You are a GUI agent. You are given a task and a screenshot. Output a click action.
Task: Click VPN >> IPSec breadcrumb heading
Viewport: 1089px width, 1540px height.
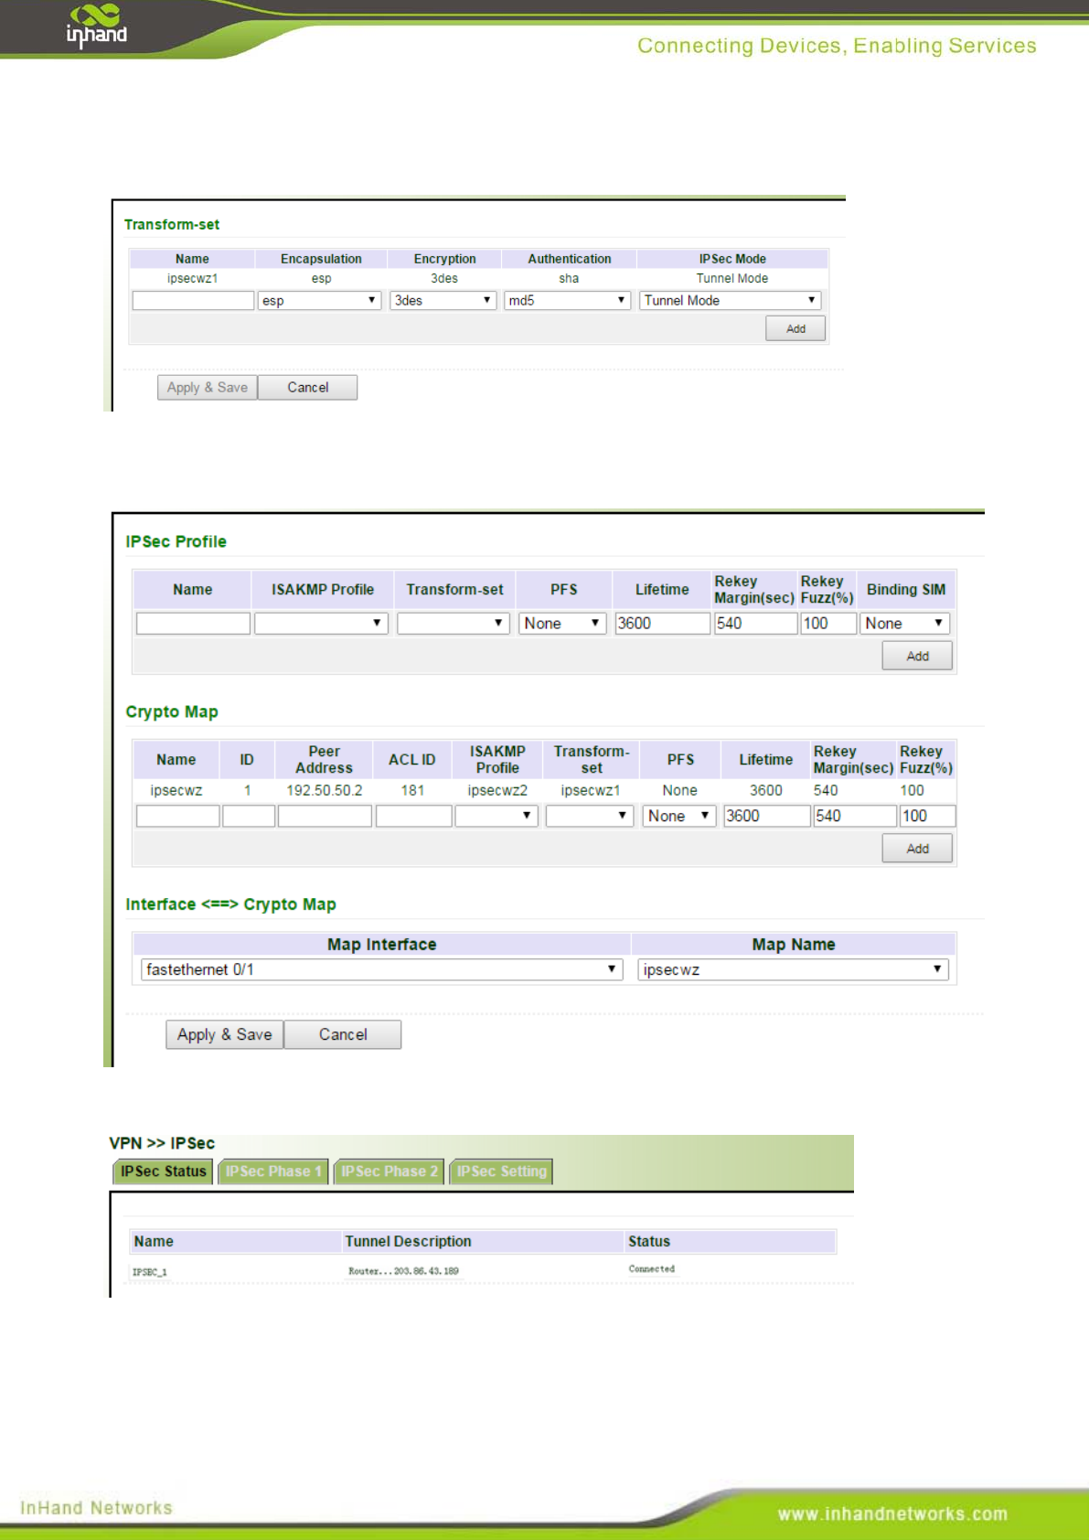tap(162, 1143)
